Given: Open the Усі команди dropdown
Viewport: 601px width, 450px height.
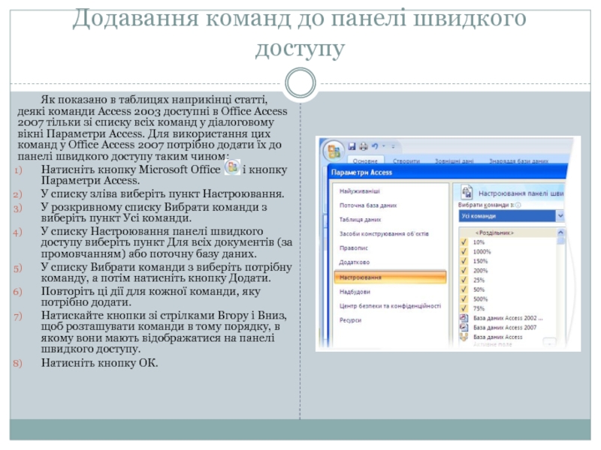Looking at the screenshot, I should [x=560, y=216].
